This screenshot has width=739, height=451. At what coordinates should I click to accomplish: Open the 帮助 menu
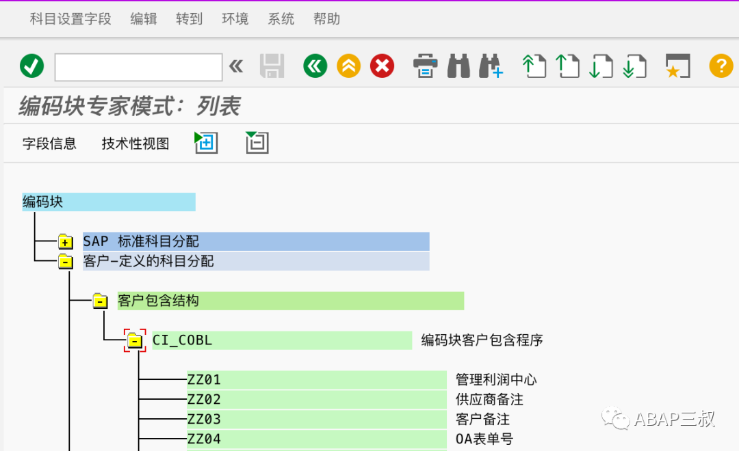click(x=326, y=19)
